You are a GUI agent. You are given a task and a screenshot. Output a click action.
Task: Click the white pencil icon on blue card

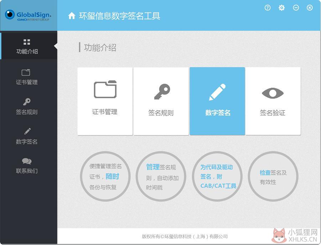point(217,92)
